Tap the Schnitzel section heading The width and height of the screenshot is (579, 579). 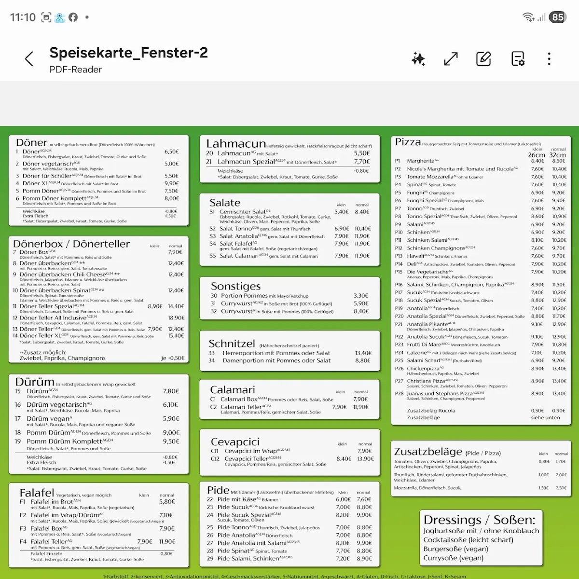tap(232, 344)
